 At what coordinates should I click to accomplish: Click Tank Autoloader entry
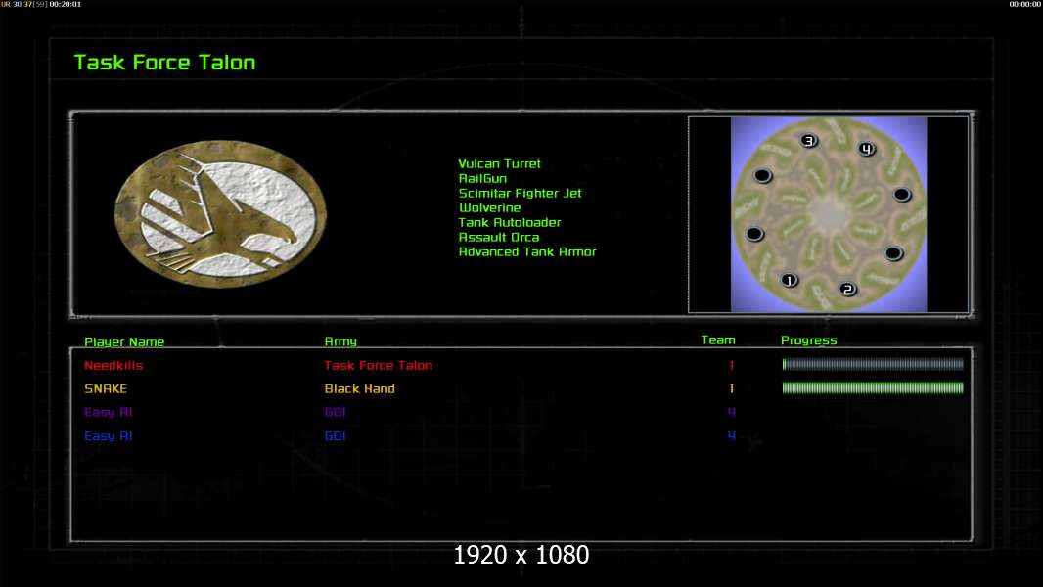[x=510, y=222]
